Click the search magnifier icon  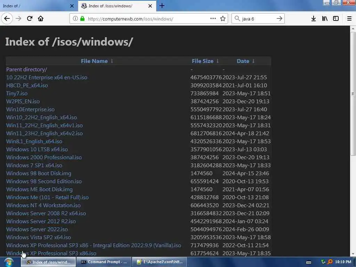point(237,19)
